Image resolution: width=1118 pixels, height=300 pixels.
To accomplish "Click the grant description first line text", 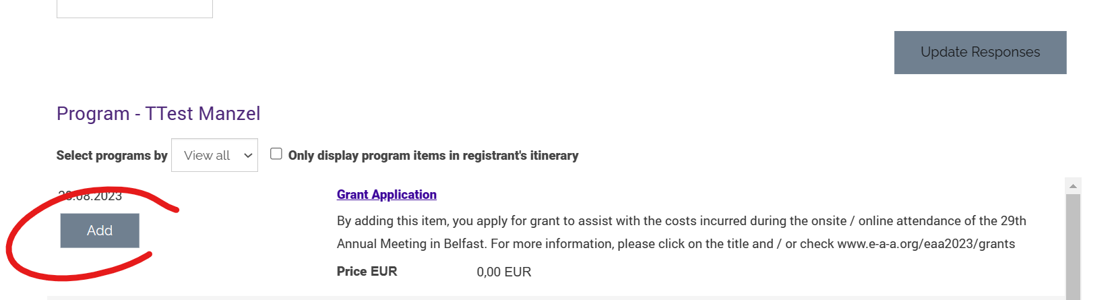I will point(681,221).
